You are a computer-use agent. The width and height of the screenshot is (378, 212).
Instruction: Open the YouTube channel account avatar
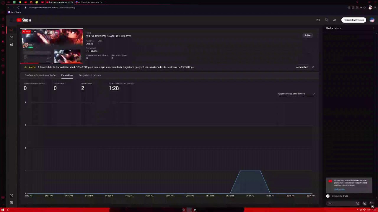(x=372, y=20)
